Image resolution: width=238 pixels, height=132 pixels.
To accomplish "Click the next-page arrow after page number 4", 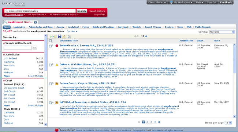I will (x=159, y=122).
